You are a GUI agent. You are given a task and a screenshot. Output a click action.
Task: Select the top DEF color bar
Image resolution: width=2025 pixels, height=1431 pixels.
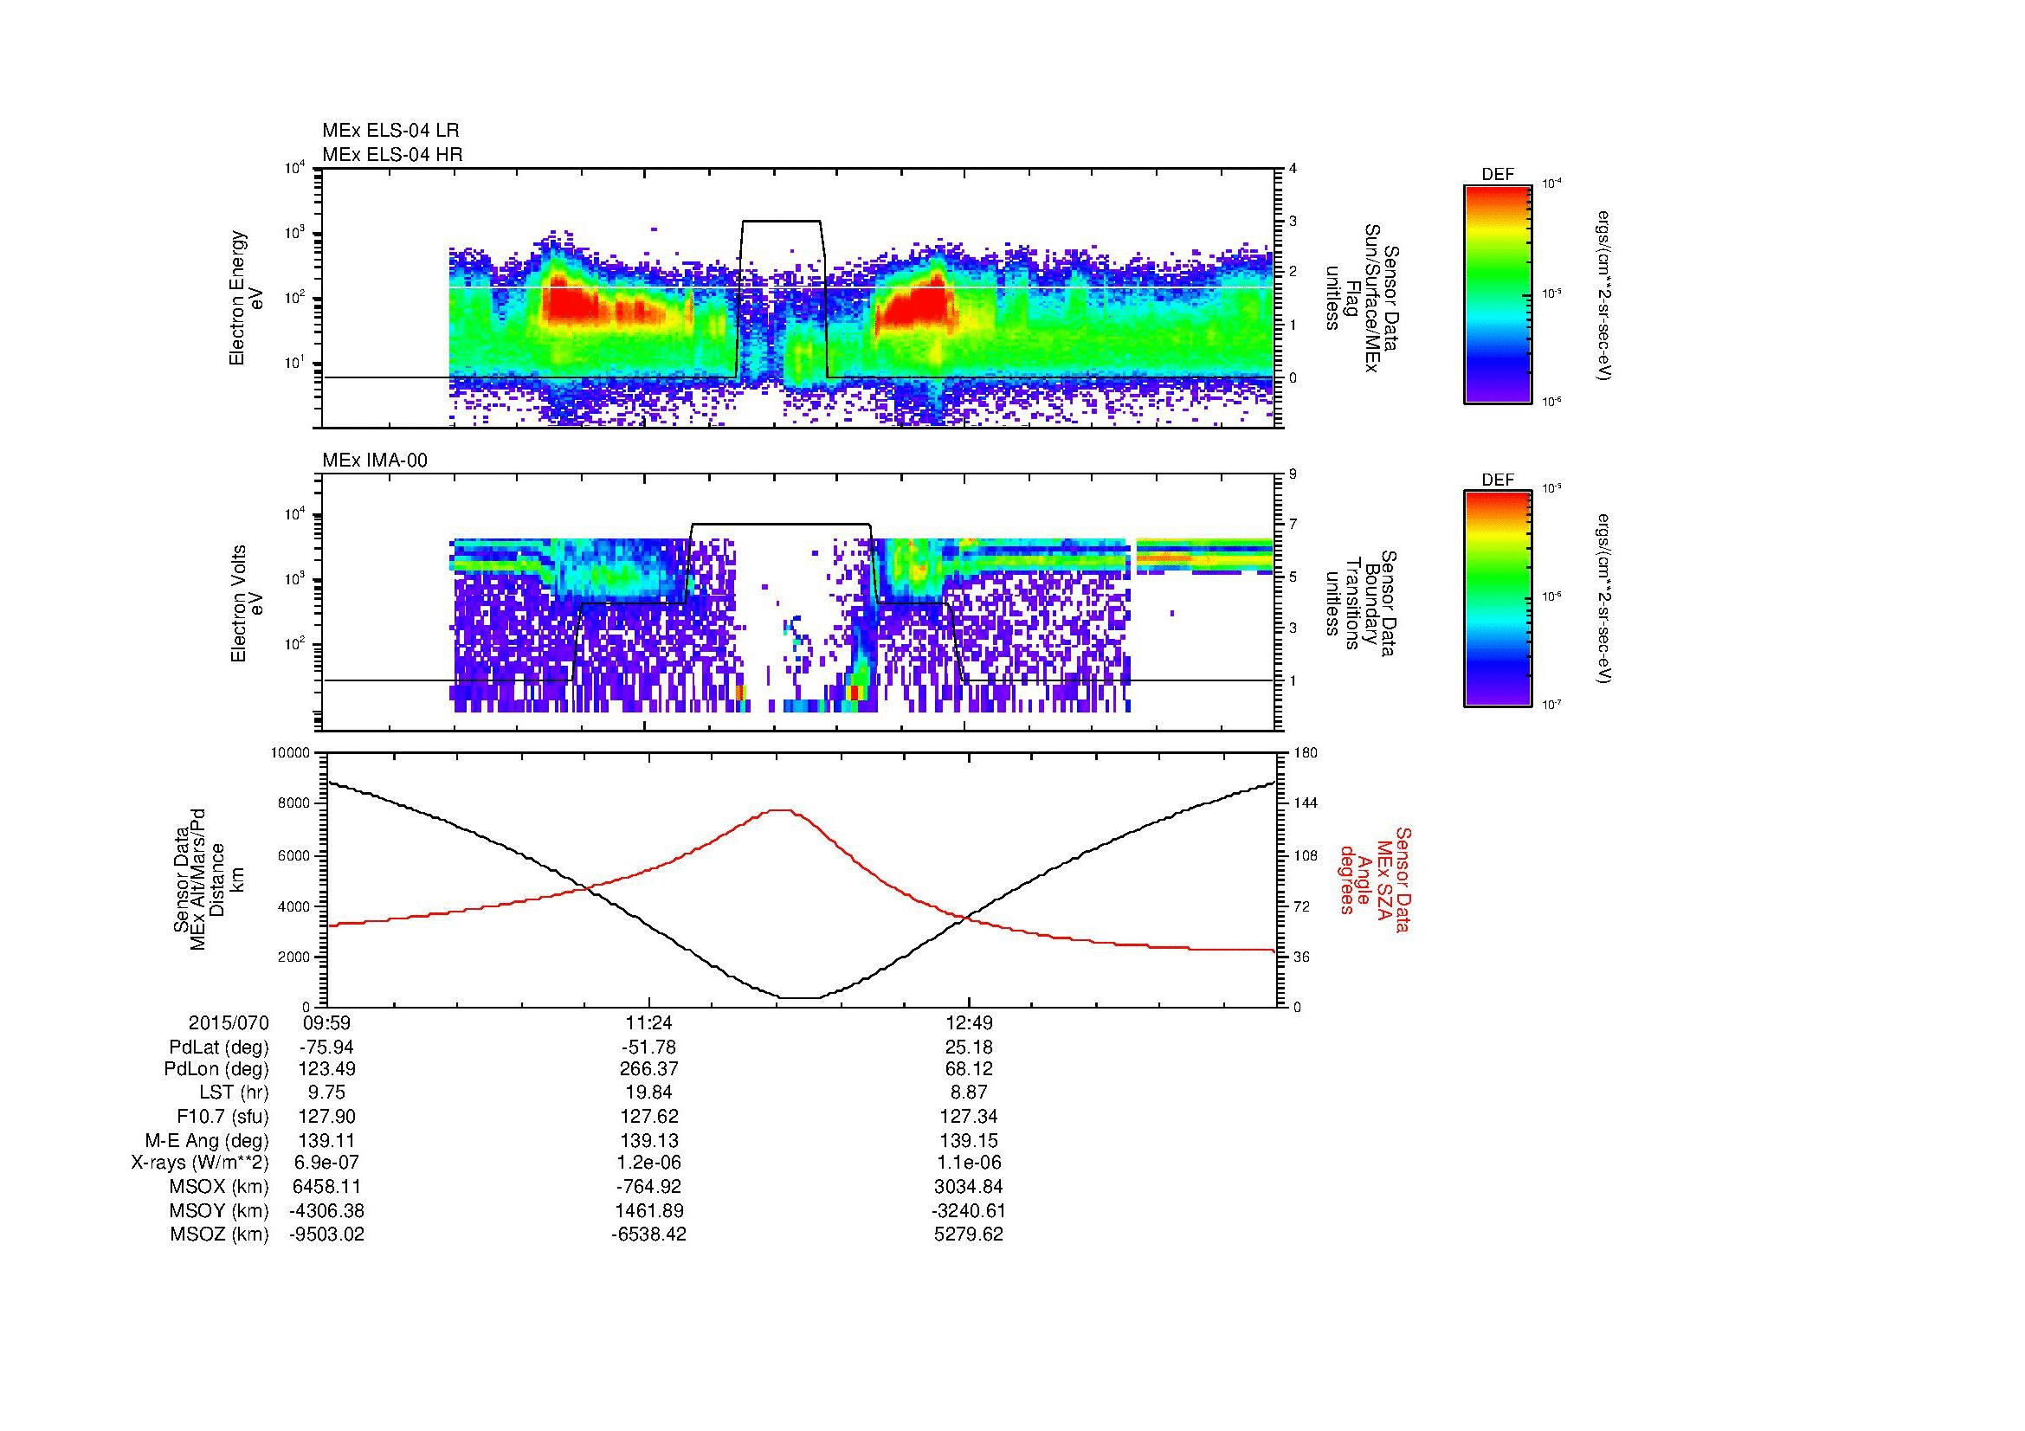1498,293
